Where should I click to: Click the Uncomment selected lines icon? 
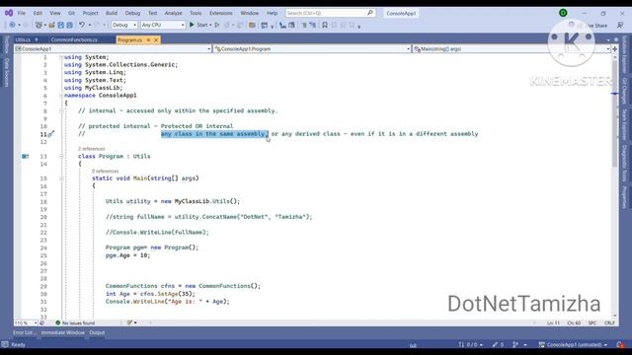pyautogui.click(x=313, y=25)
